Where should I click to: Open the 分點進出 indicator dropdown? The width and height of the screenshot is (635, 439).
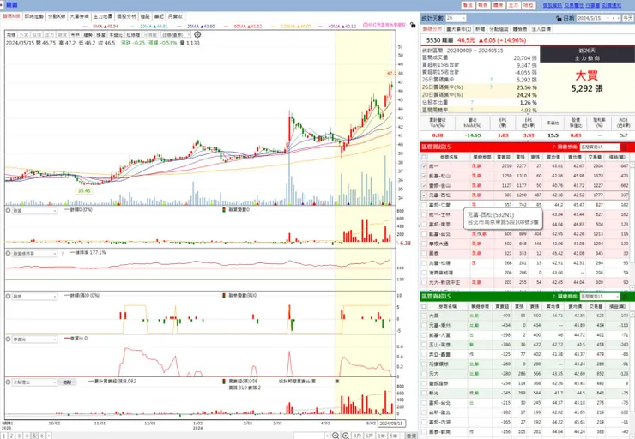[34, 382]
